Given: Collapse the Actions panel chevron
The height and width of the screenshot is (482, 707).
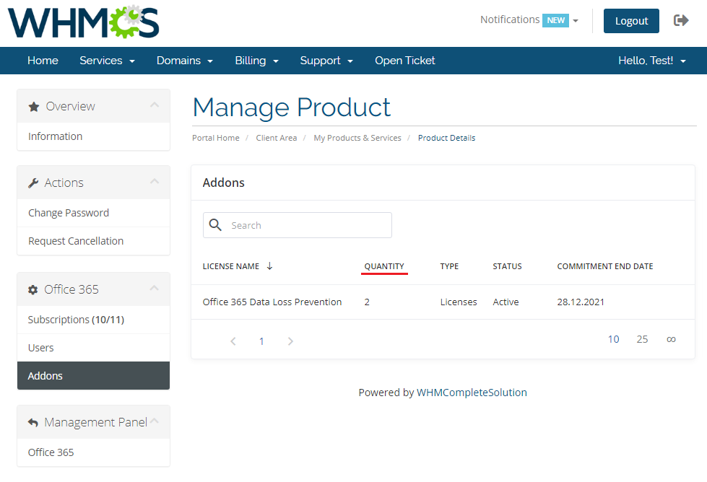Looking at the screenshot, I should pos(155,182).
